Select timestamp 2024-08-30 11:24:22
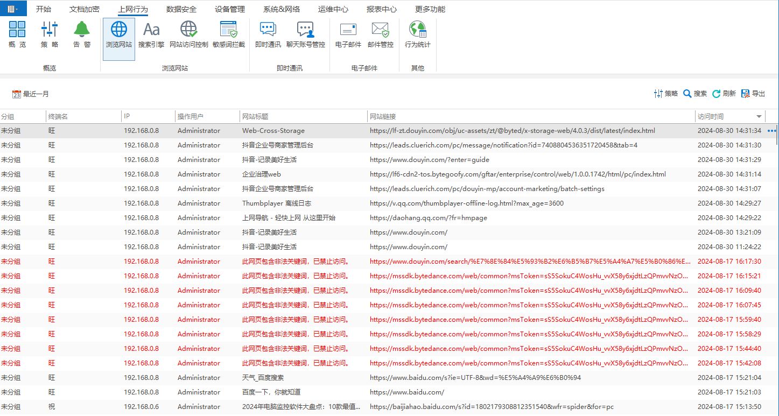The image size is (779, 416). point(729,247)
